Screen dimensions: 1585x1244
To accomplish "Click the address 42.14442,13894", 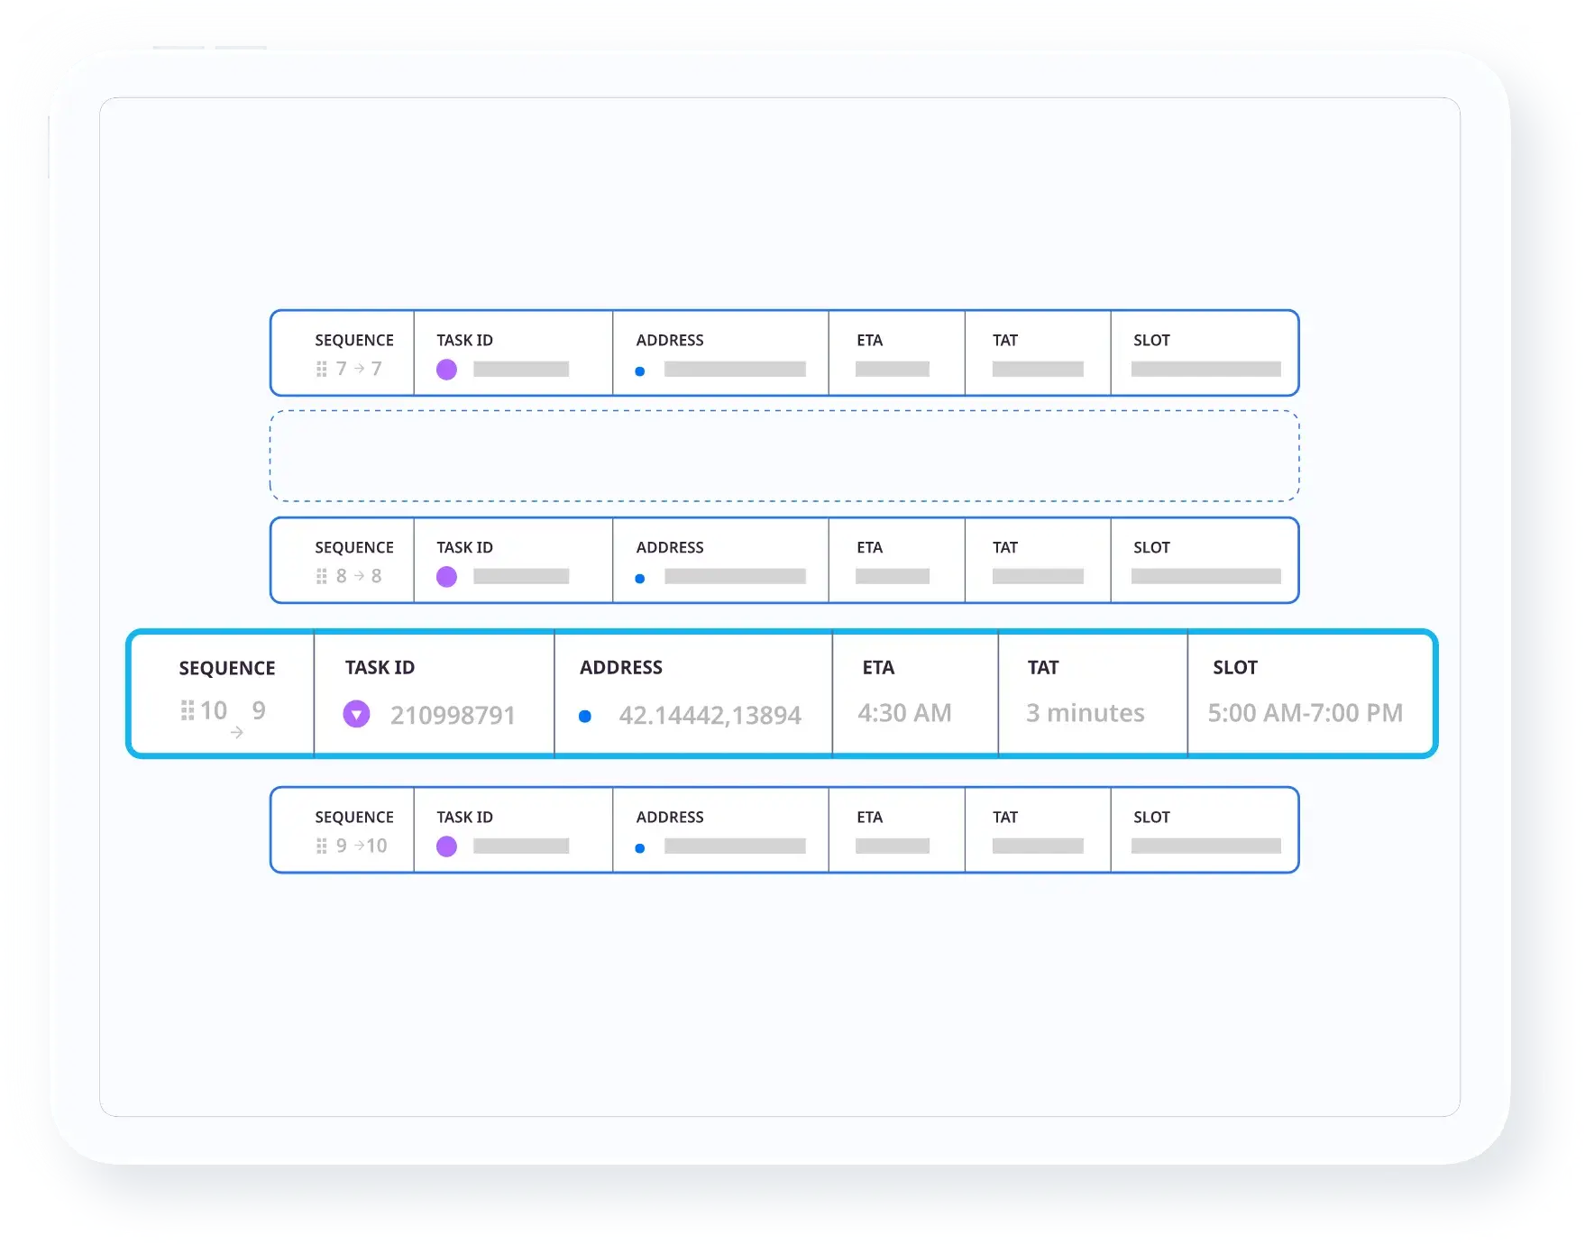I will pyautogui.click(x=710, y=715).
